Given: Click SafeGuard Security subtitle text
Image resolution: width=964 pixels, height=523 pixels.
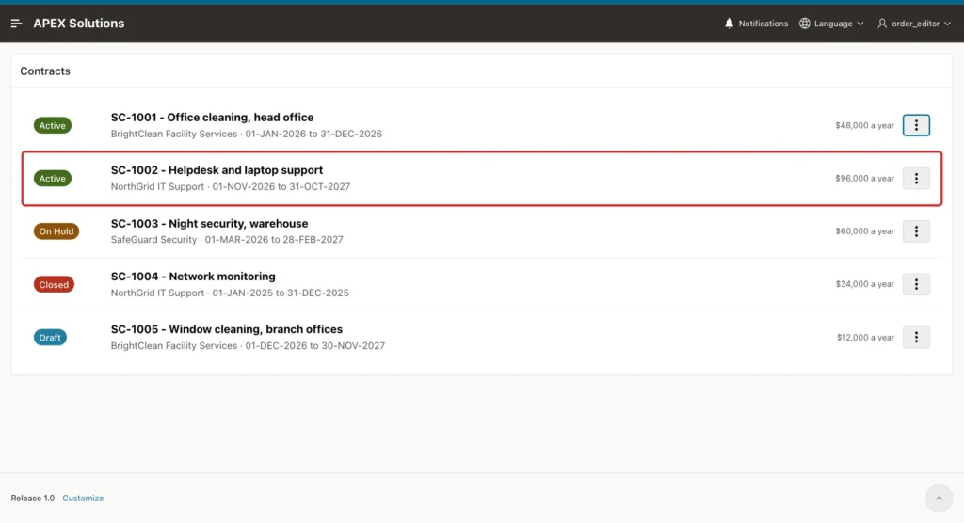Looking at the screenshot, I should click(227, 240).
